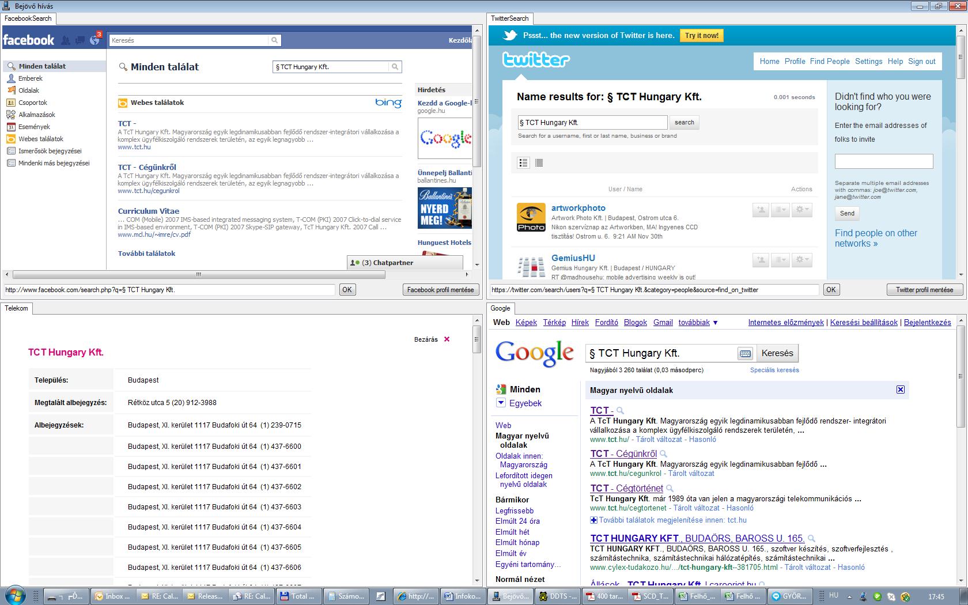Open 'Find people on other networks' link

[876, 238]
